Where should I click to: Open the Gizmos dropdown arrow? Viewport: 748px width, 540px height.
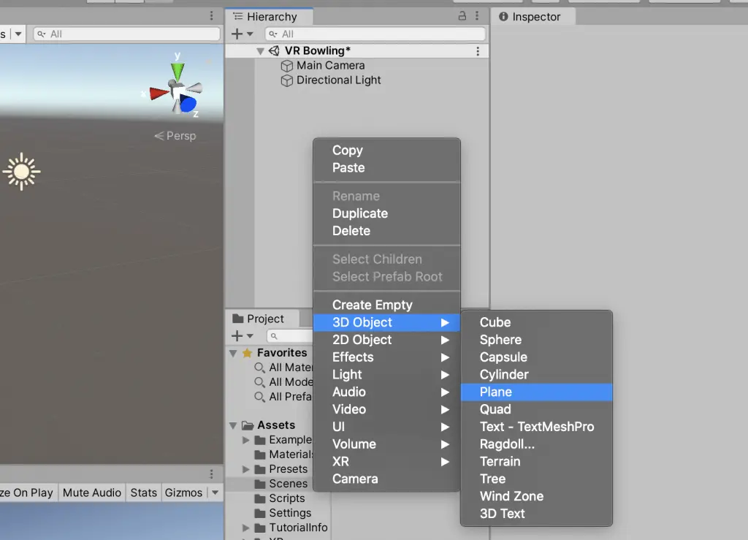coord(215,493)
